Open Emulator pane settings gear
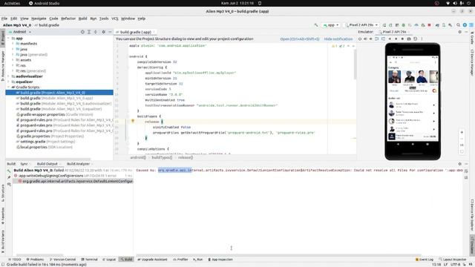 [x=460, y=32]
